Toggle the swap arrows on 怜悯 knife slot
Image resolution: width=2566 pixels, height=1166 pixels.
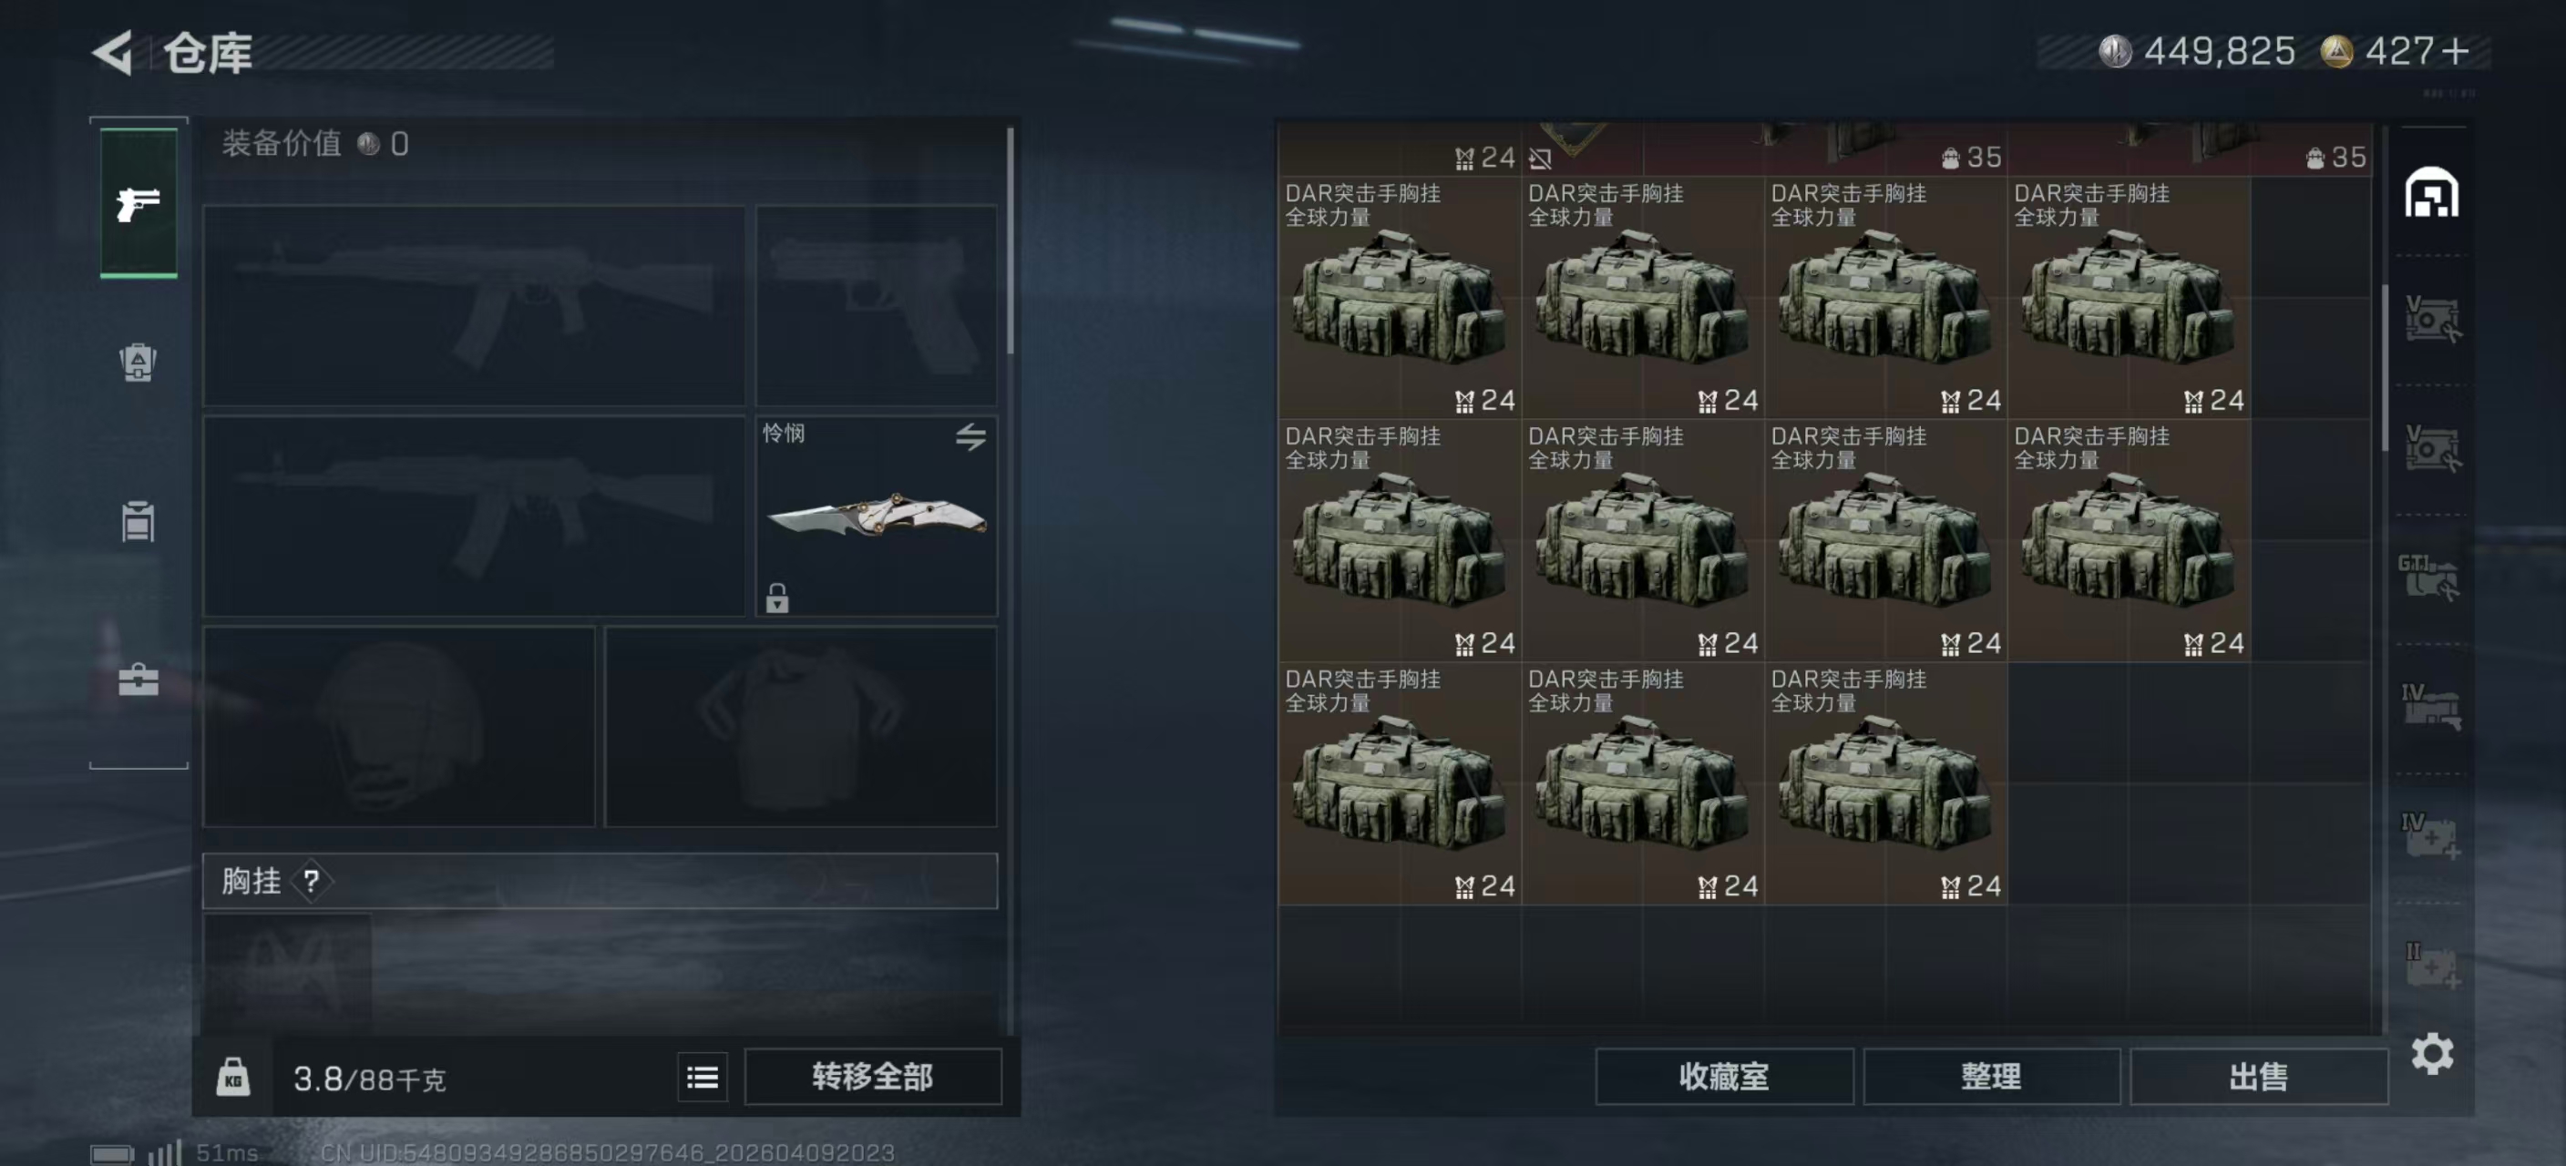click(x=971, y=436)
